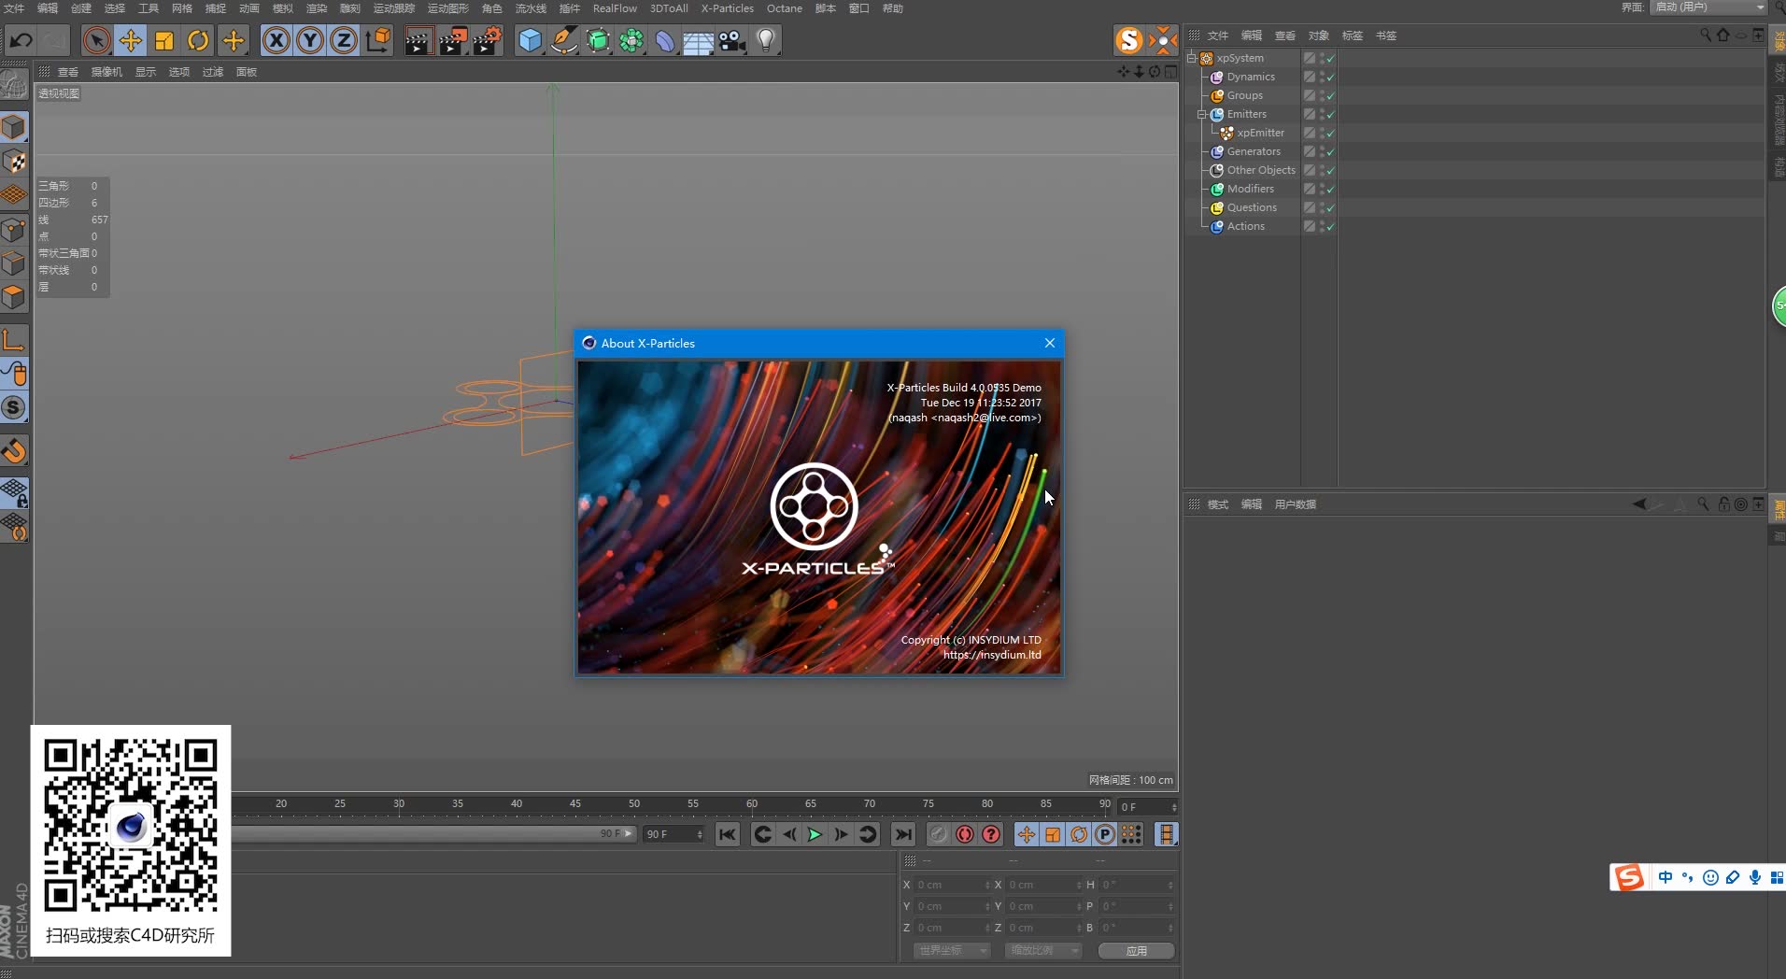This screenshot has width=1786, height=979.
Task: Play the animation forward
Action: (815, 834)
